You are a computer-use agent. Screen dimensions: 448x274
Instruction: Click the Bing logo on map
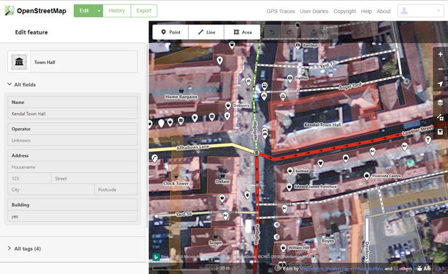[156, 257]
